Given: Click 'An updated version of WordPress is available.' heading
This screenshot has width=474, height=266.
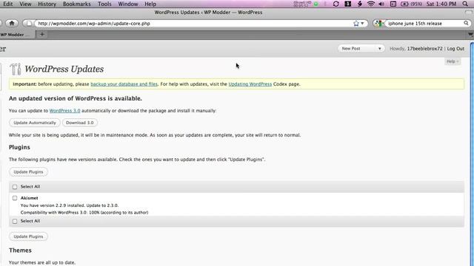Looking at the screenshot, I should tap(76, 98).
